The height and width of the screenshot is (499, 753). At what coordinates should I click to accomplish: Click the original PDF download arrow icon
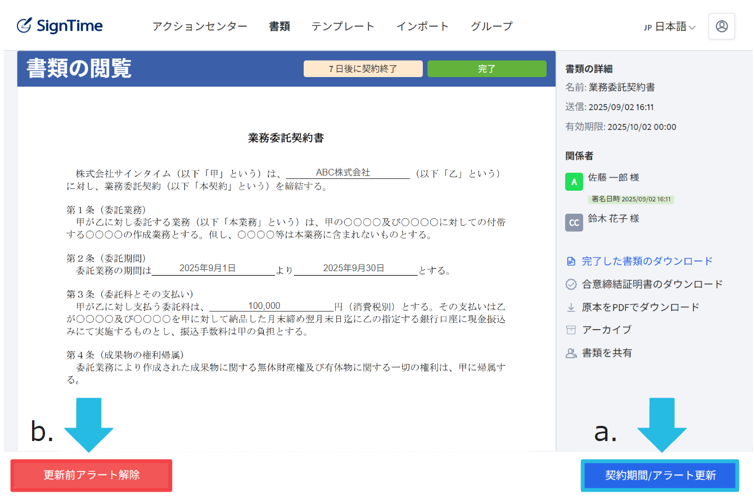[571, 307]
